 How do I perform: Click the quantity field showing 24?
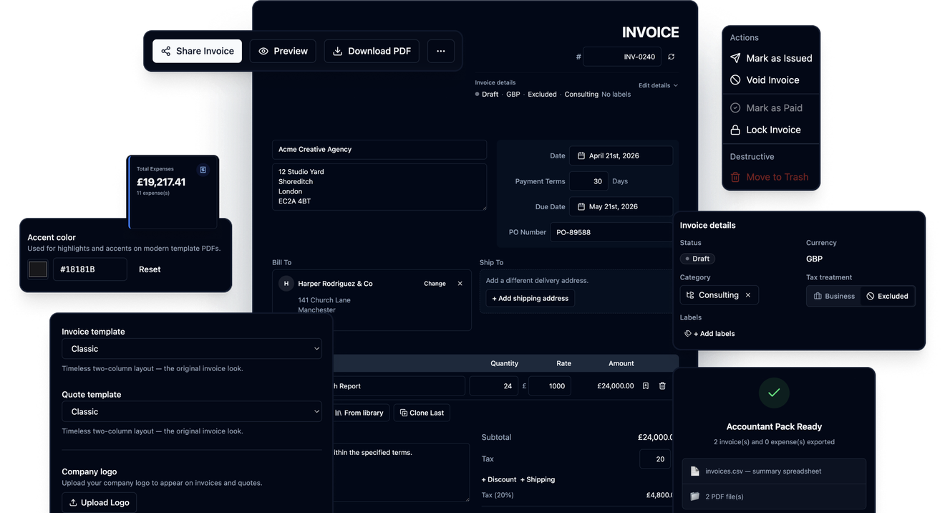(494, 386)
